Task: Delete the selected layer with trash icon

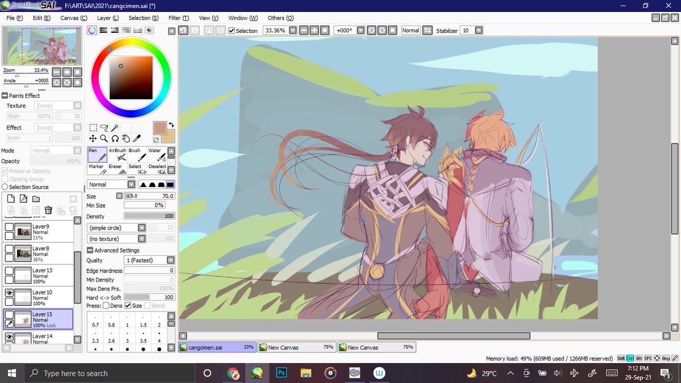Action: 48,211
